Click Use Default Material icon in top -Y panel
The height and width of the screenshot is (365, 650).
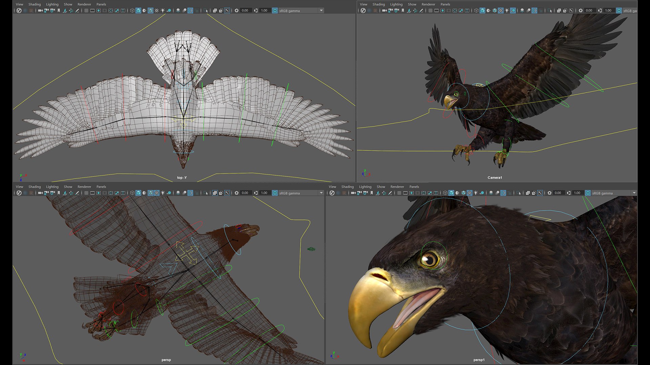(x=144, y=10)
